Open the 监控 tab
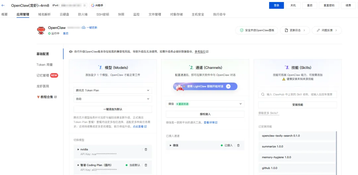This screenshot has width=358, height=175. (136, 14)
